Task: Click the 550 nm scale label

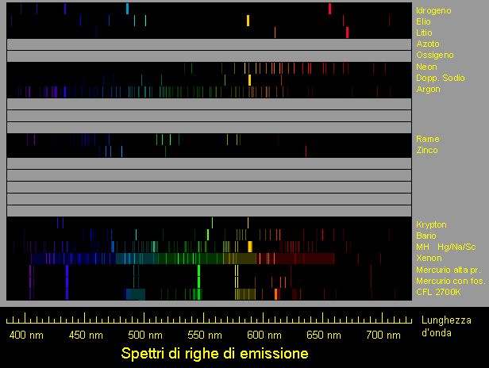Action: click(x=205, y=335)
